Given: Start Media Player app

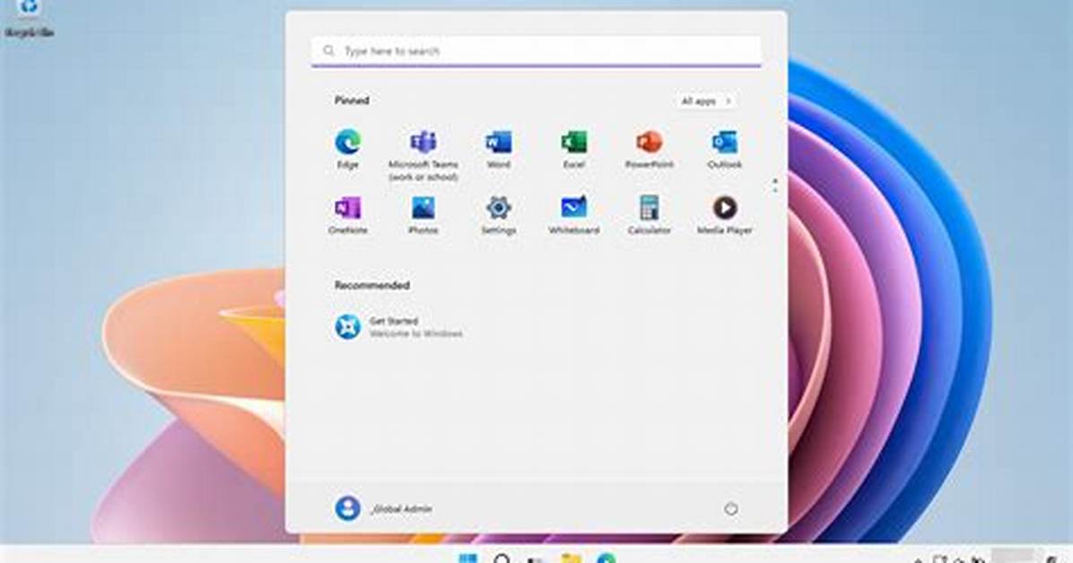Looking at the screenshot, I should [x=724, y=215].
